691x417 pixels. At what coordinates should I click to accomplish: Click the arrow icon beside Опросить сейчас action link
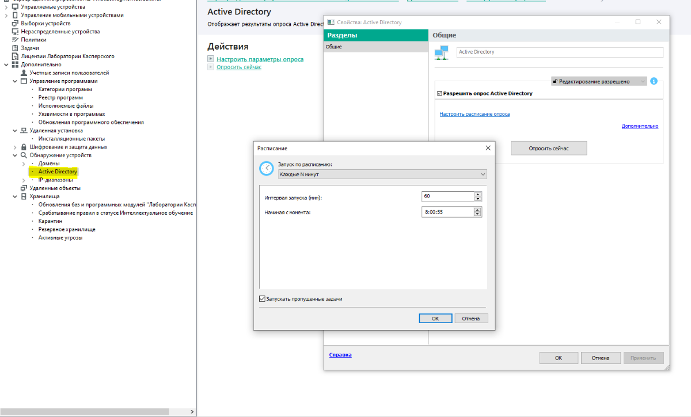211,67
